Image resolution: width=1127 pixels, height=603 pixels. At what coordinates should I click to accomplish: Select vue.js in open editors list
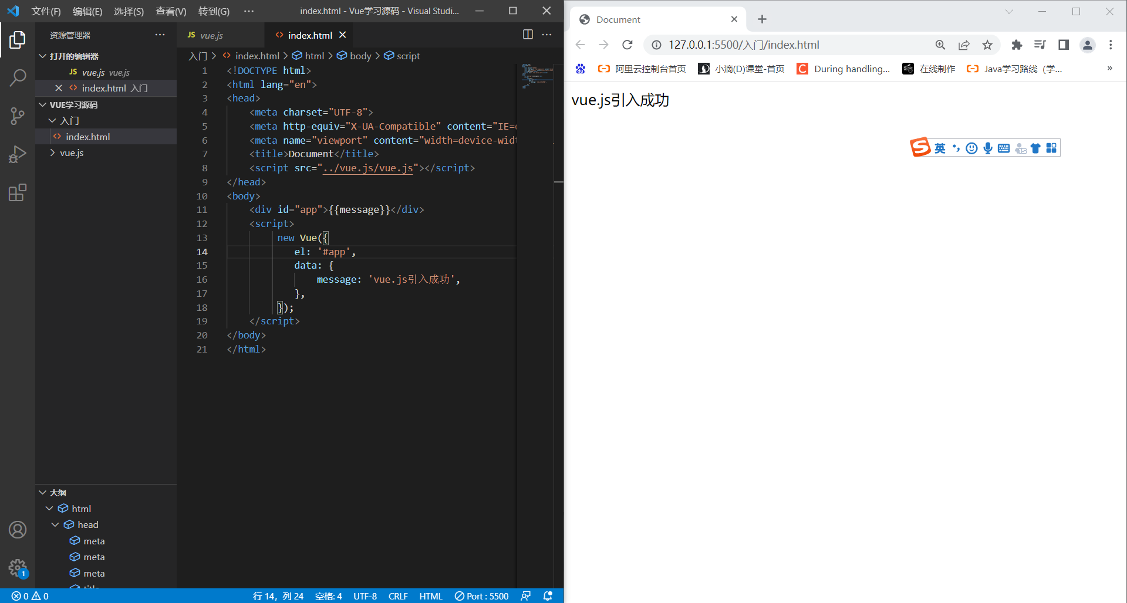(106, 72)
